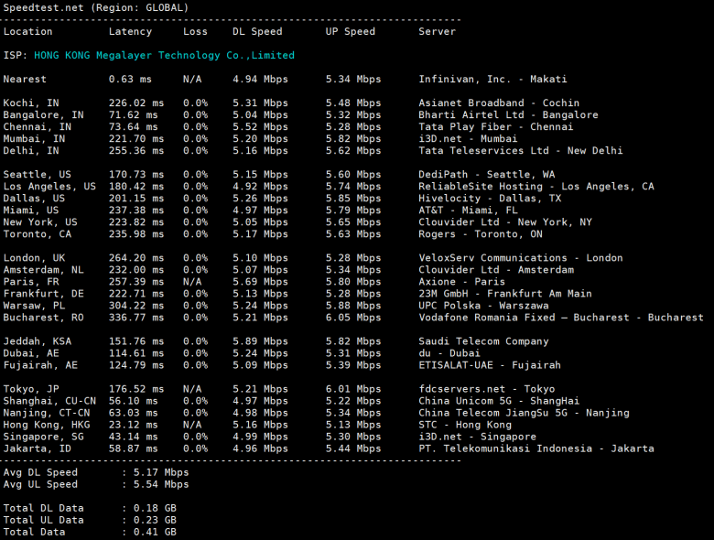Click 'Dubai, AE' location
The height and width of the screenshot is (540, 714).
tap(31, 353)
